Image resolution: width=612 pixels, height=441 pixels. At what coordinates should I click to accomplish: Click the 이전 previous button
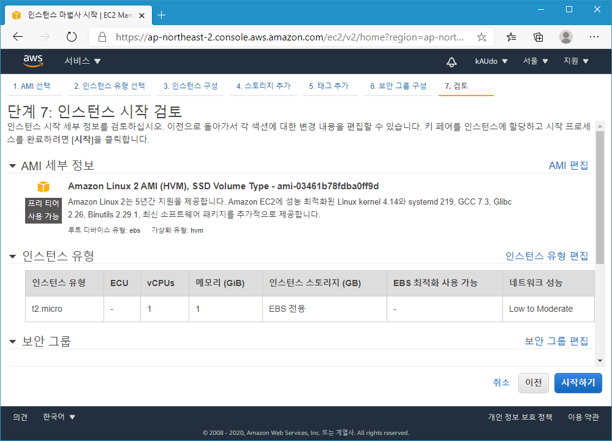point(533,383)
